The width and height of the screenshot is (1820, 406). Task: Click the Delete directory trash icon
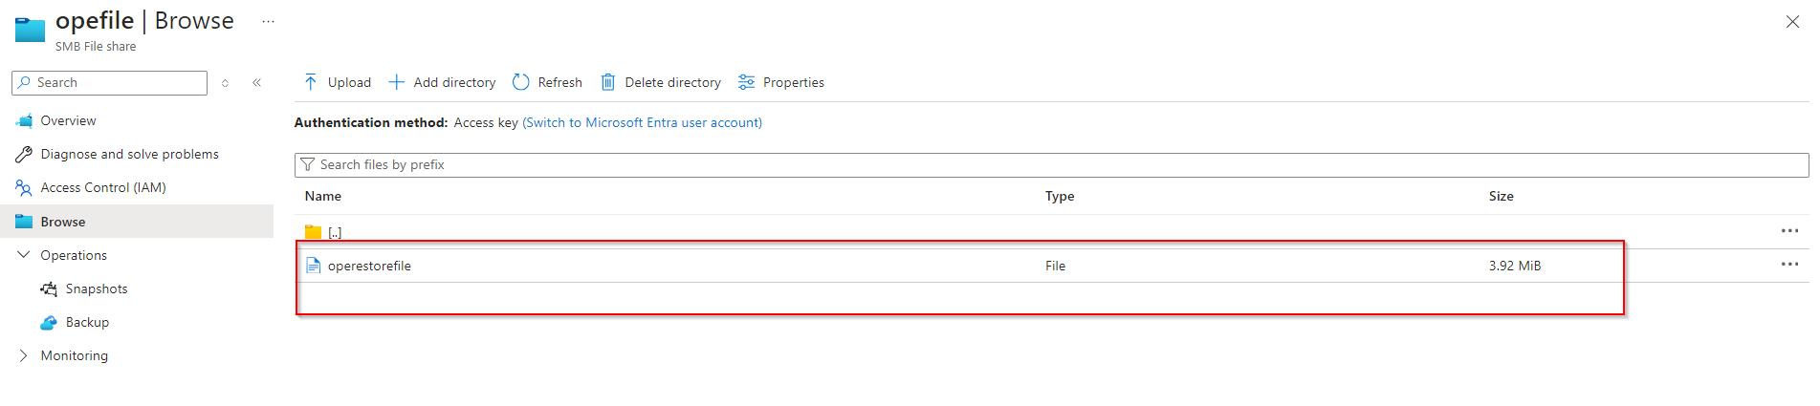point(607,82)
